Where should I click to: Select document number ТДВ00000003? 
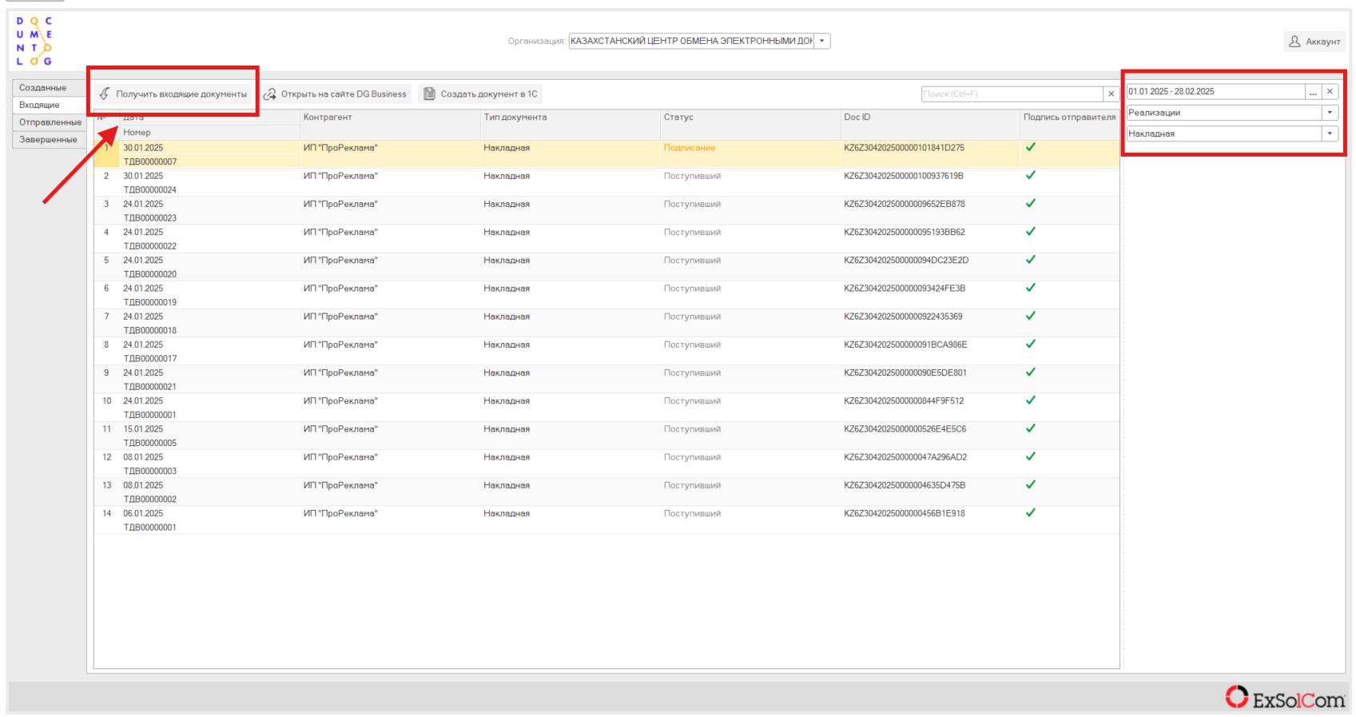pyautogui.click(x=150, y=472)
